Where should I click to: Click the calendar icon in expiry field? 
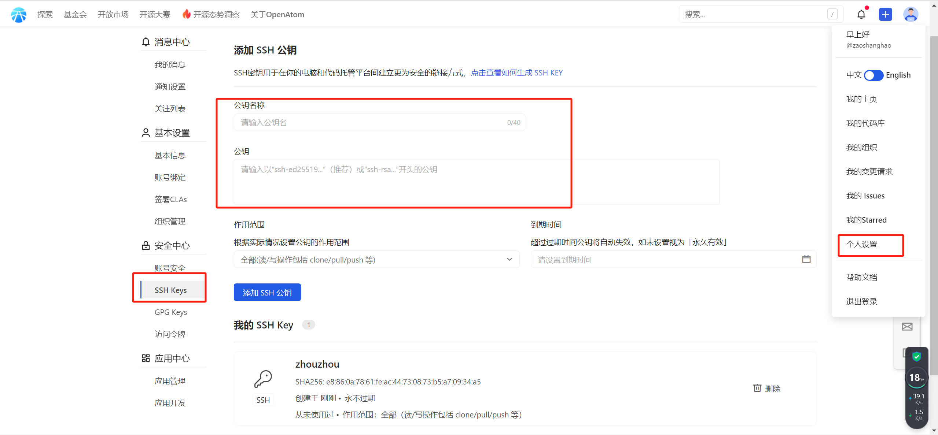(x=806, y=259)
